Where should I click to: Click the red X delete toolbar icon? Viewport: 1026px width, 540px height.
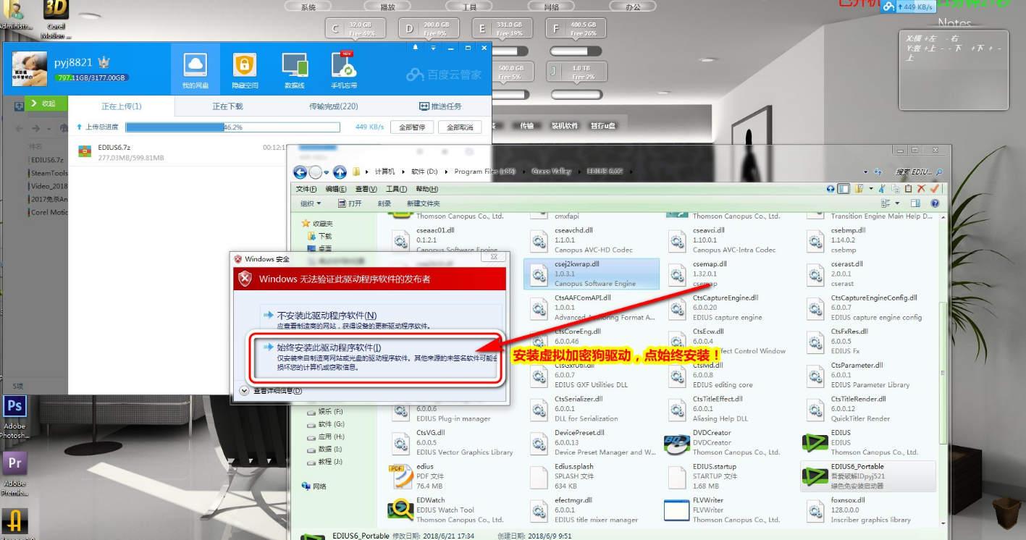pyautogui.click(x=922, y=189)
